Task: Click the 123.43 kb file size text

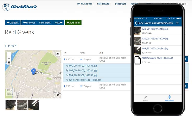Action: (x=147, y=53)
